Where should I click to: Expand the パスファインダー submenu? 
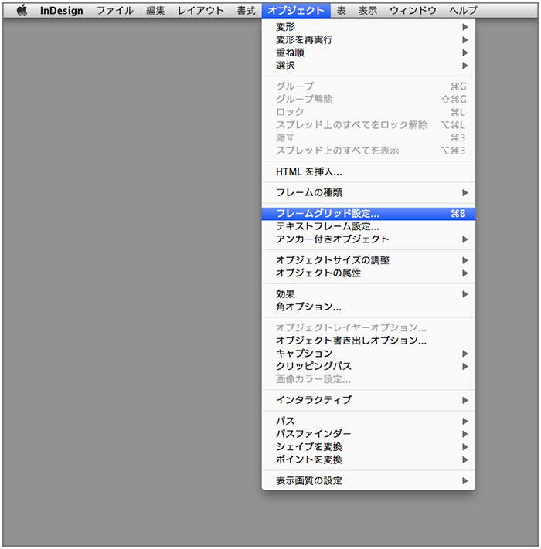point(369,434)
